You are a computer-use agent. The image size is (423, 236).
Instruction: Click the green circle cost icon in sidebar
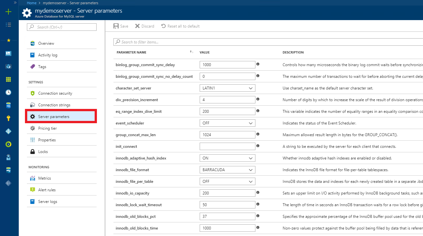8,144
